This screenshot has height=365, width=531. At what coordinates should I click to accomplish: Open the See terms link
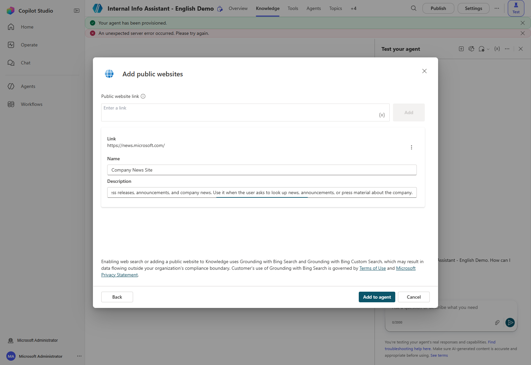click(x=439, y=355)
